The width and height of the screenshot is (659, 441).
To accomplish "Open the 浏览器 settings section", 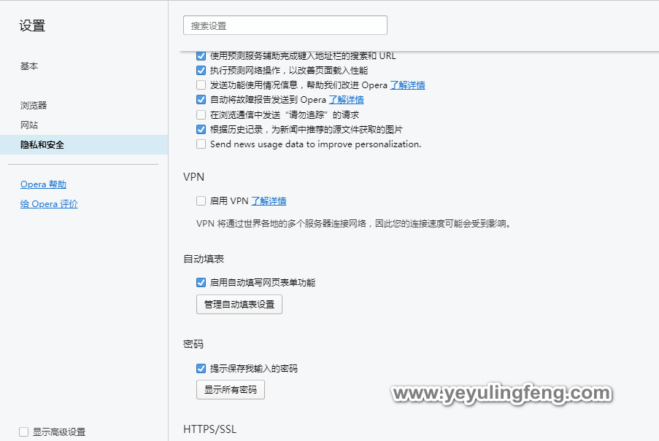I will [34, 105].
